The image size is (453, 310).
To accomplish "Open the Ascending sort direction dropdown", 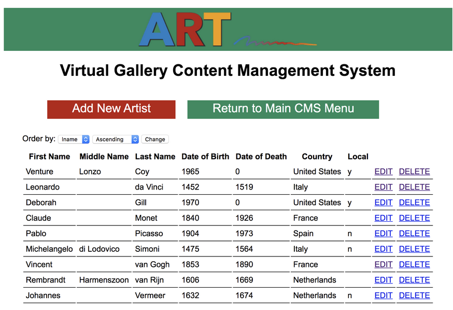I will pos(116,139).
